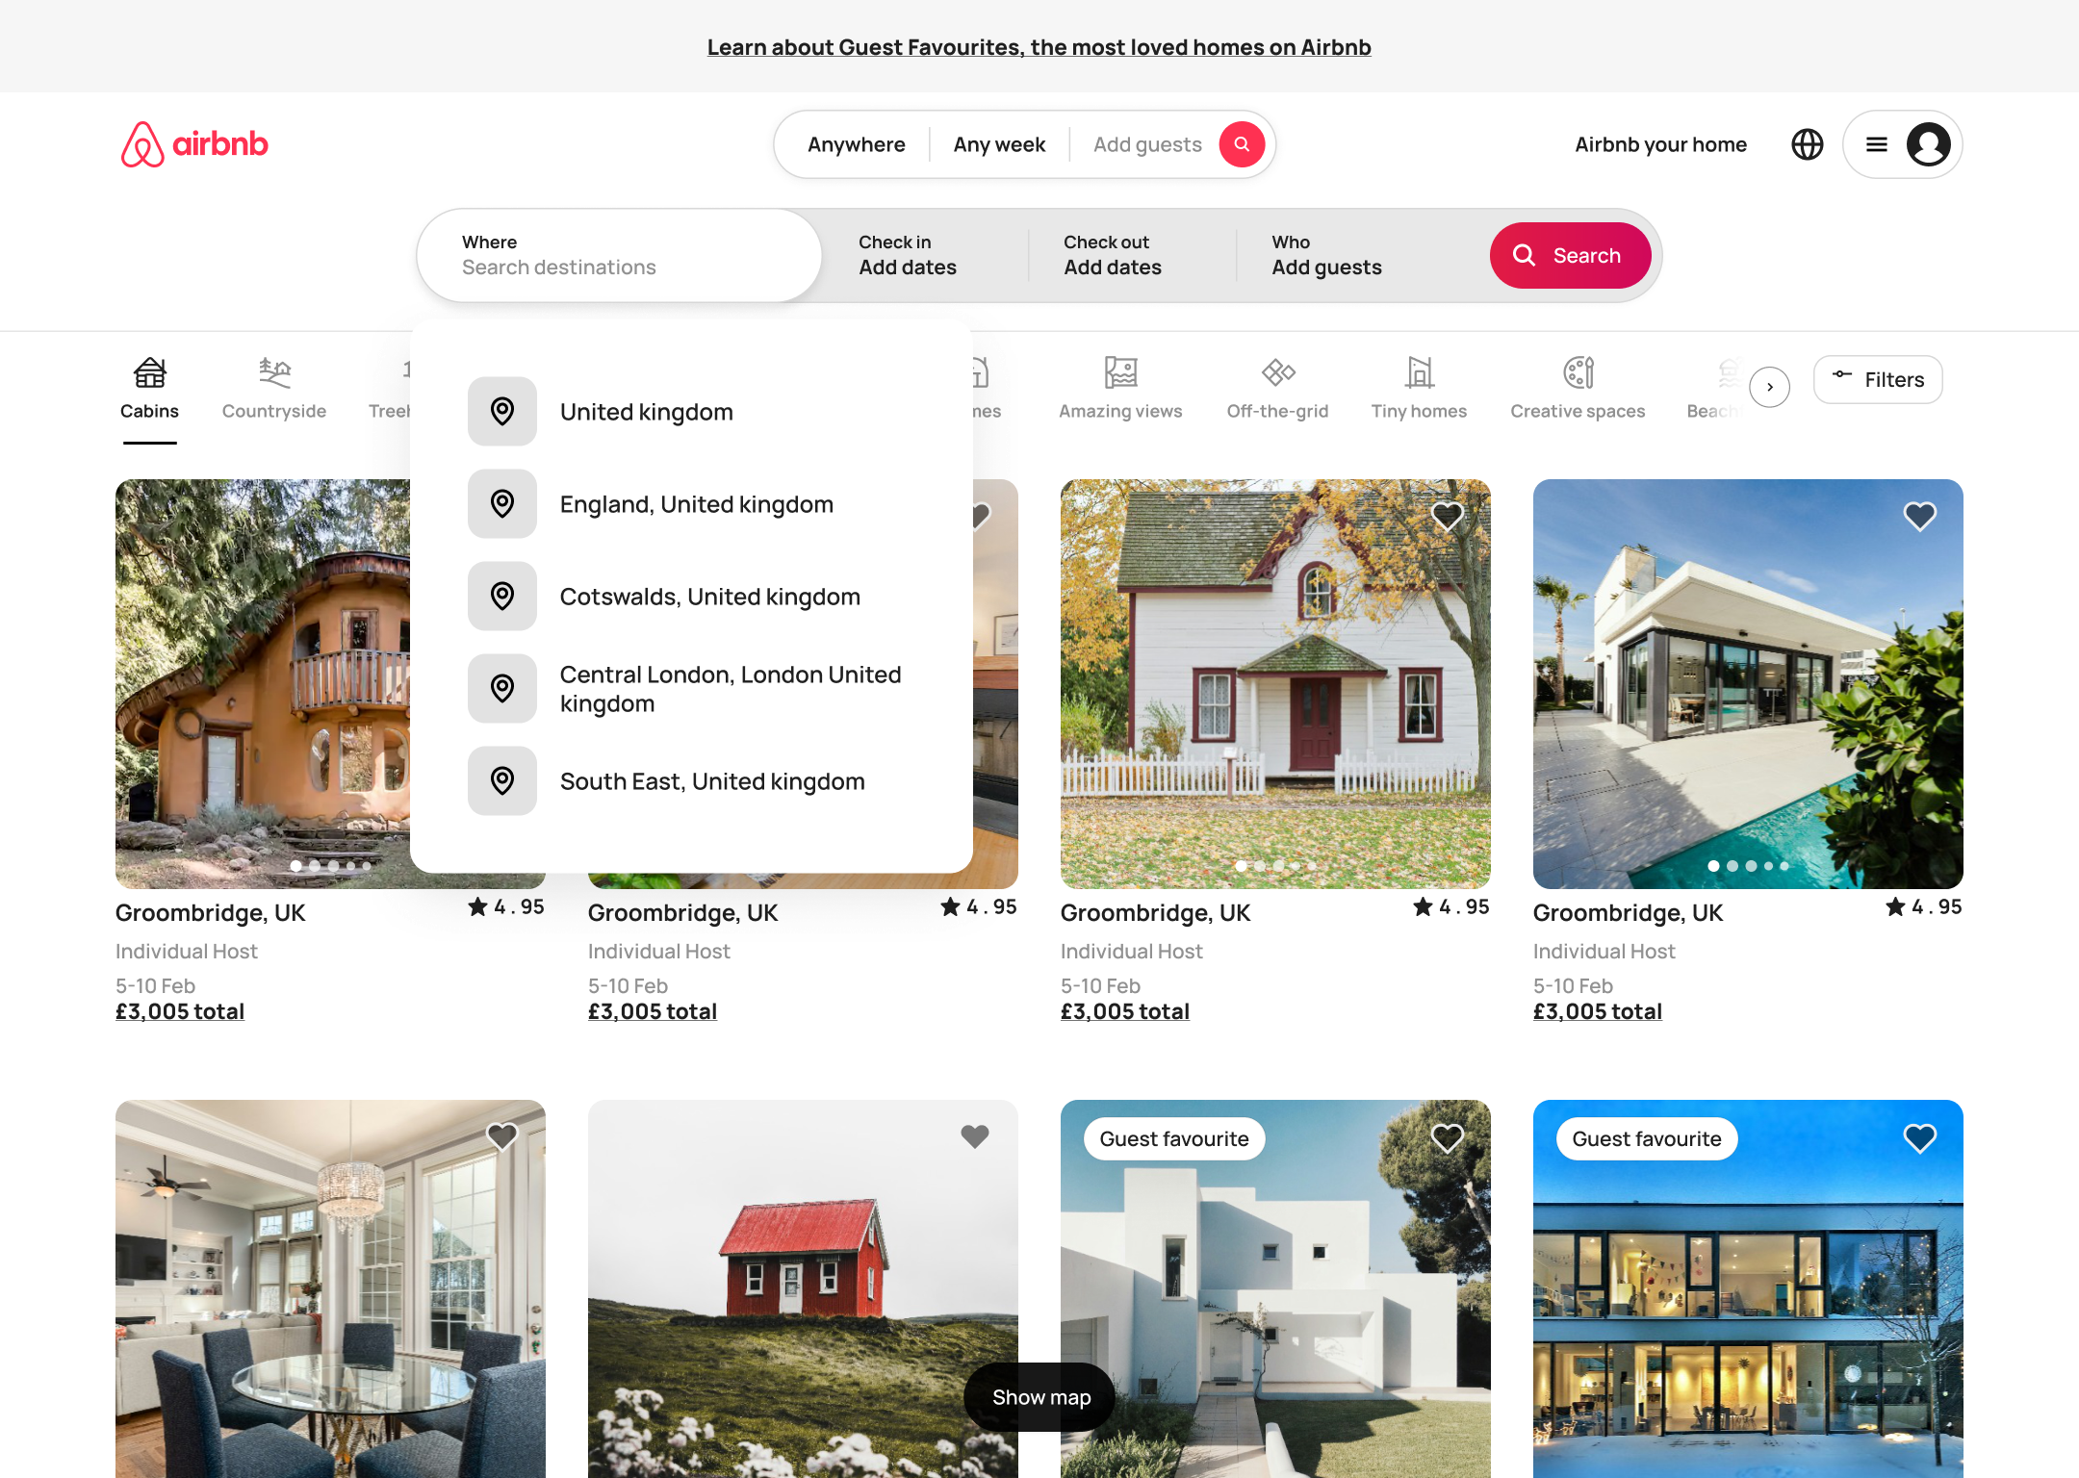This screenshot has height=1478, width=2079.
Task: Click the red Search button
Action: coord(1570,256)
